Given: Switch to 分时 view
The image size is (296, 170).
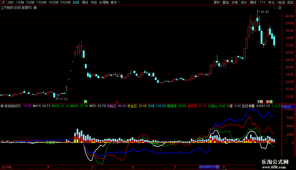Looking at the screenshot, I should tap(10, 2).
